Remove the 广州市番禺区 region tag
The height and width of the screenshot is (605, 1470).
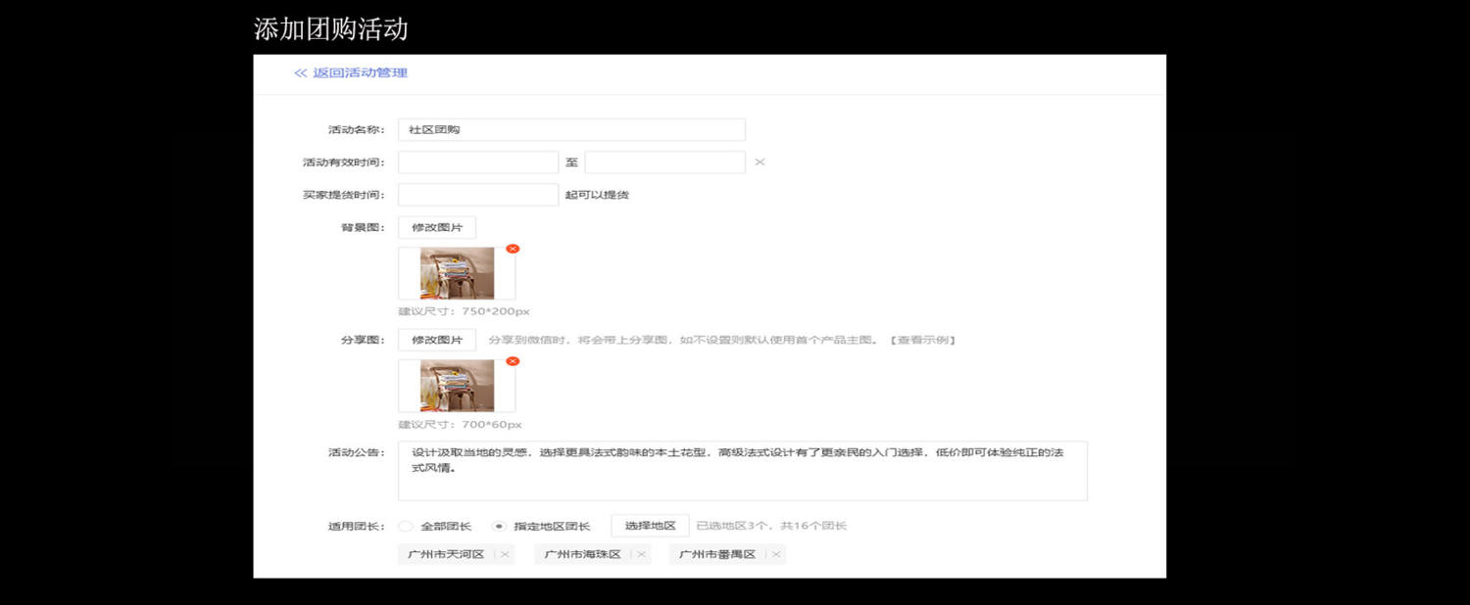[x=775, y=554]
